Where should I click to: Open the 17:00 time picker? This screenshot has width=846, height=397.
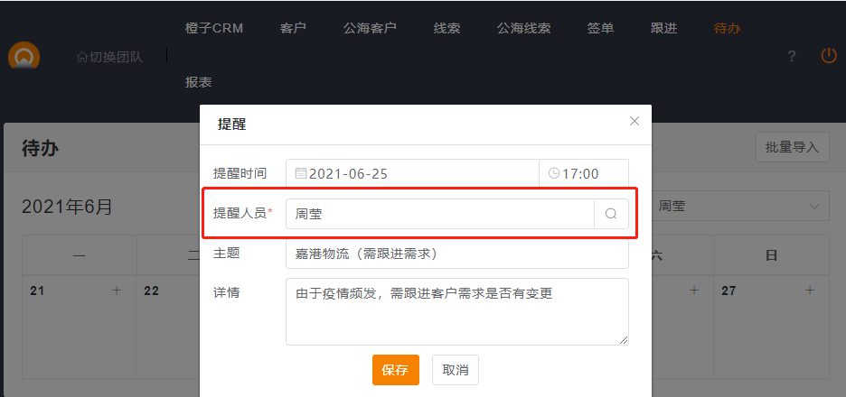pos(584,173)
